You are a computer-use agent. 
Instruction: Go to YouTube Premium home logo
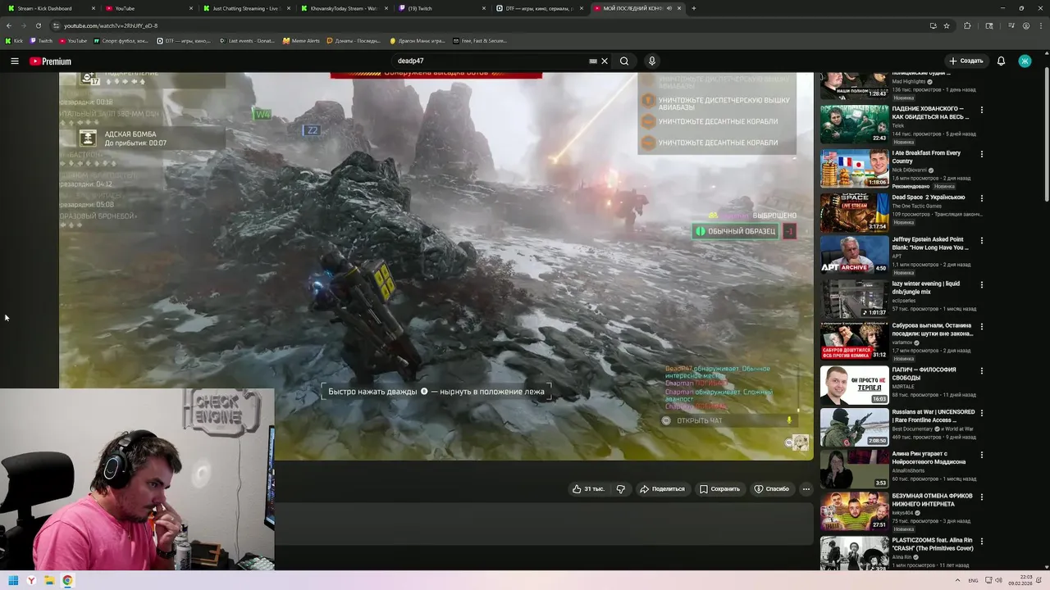50,61
